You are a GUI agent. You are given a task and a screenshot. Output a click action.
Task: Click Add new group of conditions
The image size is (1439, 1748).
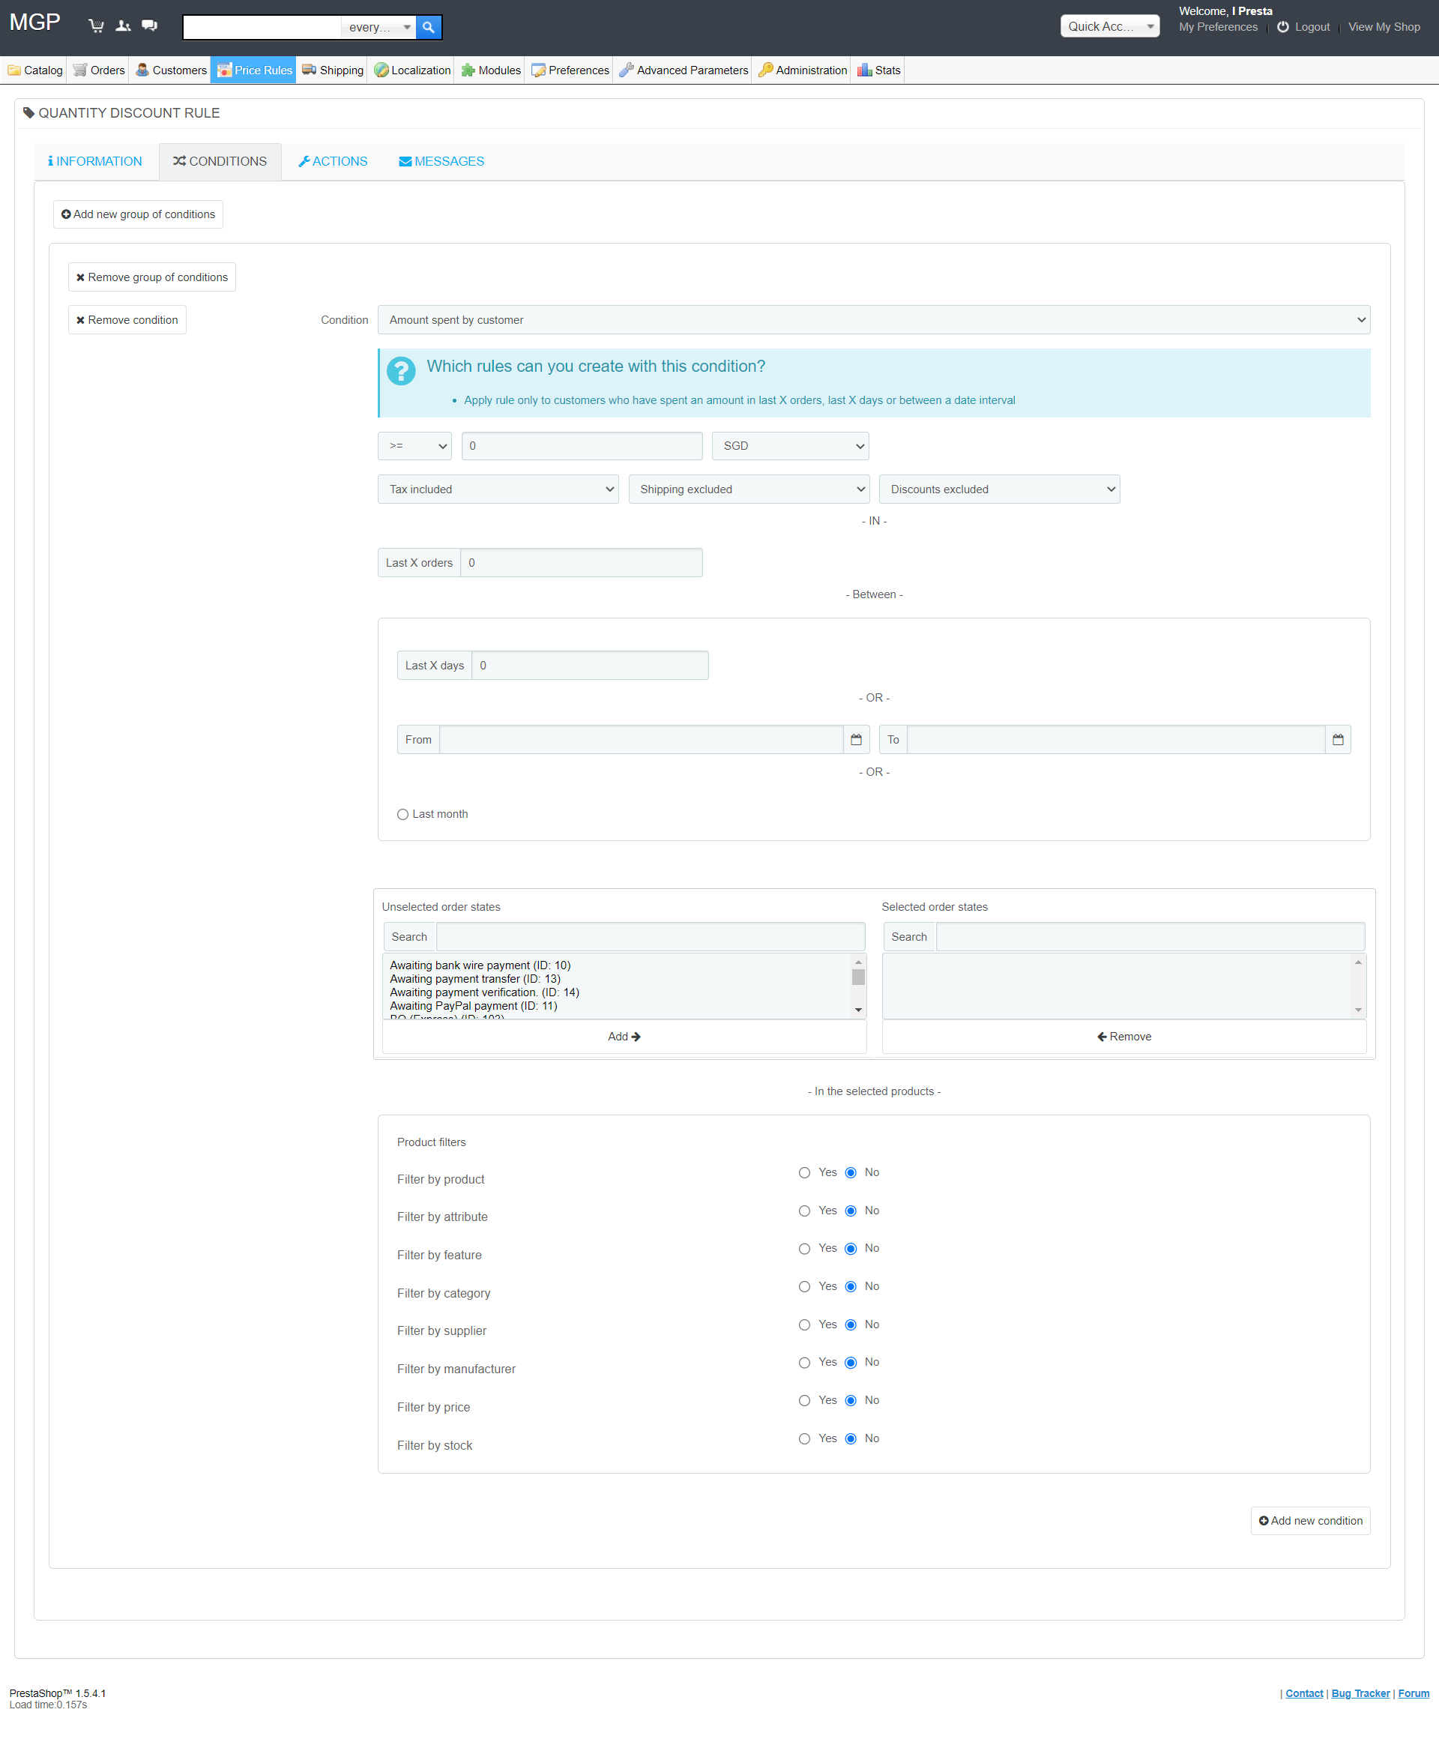point(138,214)
